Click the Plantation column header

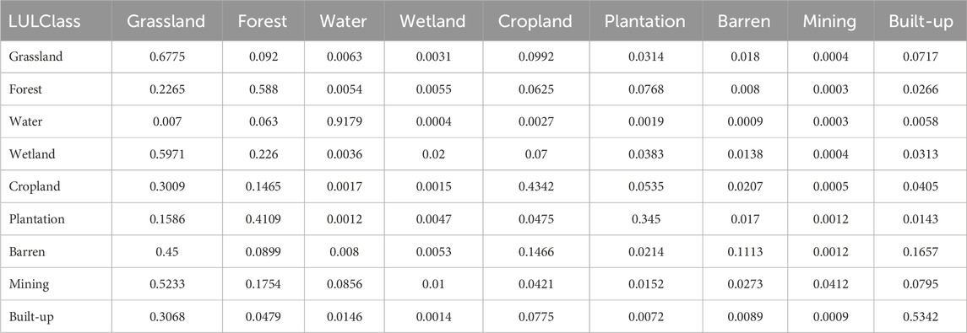tap(644, 21)
